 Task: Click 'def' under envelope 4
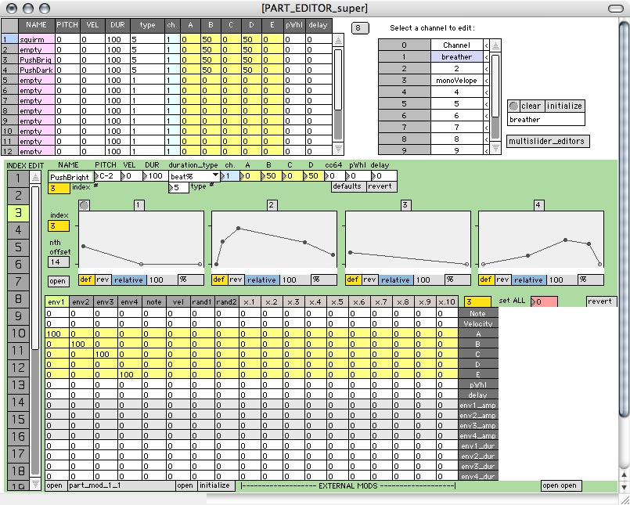click(485, 280)
